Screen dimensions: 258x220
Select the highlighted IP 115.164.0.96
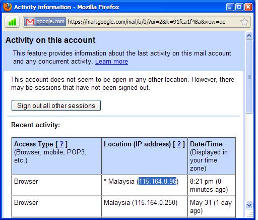click(158, 182)
